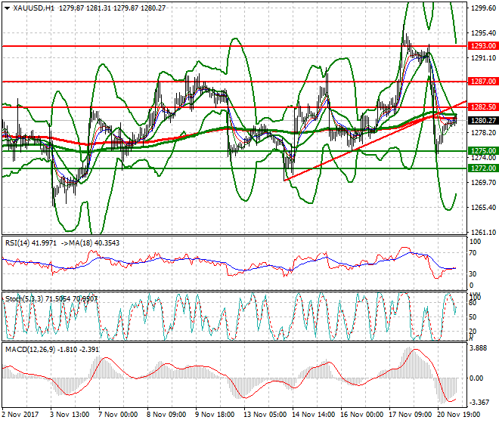Screen dimensions: 499x423
Task: Select the 1282.50 red price label
Action: click(483, 107)
